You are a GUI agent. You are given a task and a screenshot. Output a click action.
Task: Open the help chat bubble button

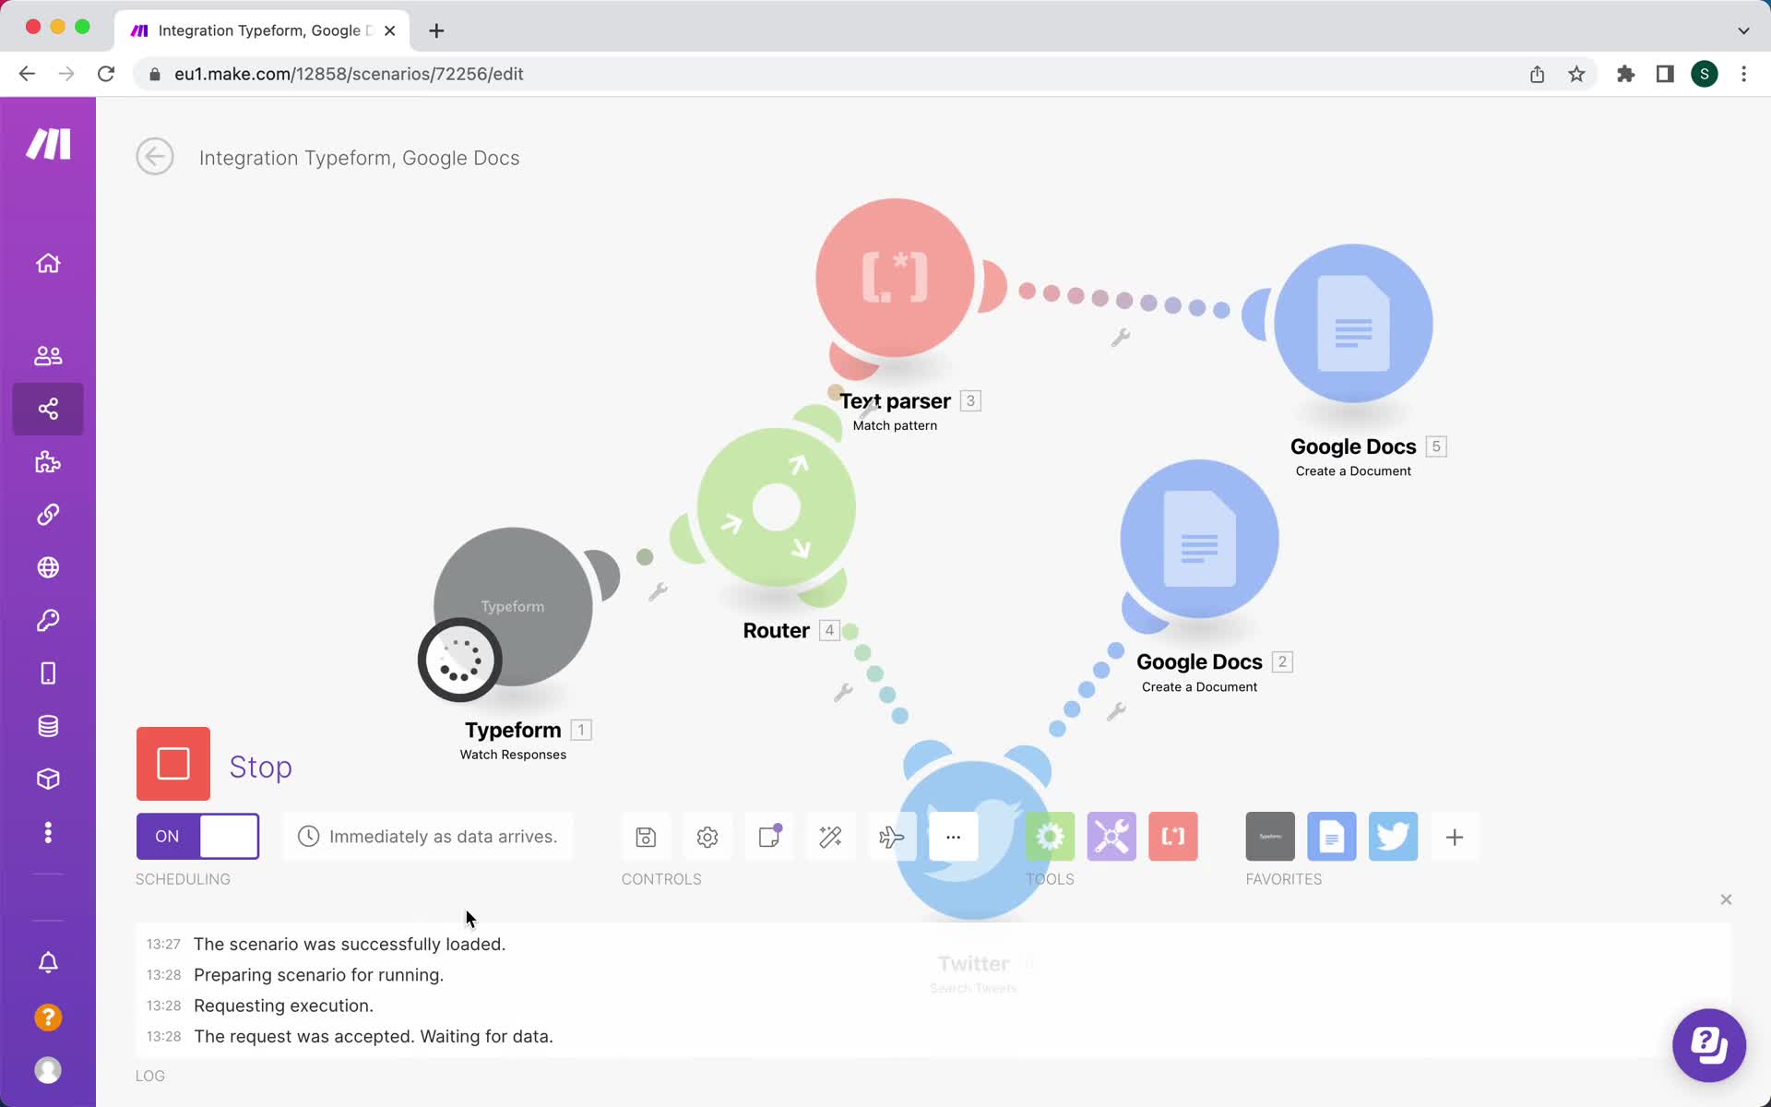tap(1709, 1045)
